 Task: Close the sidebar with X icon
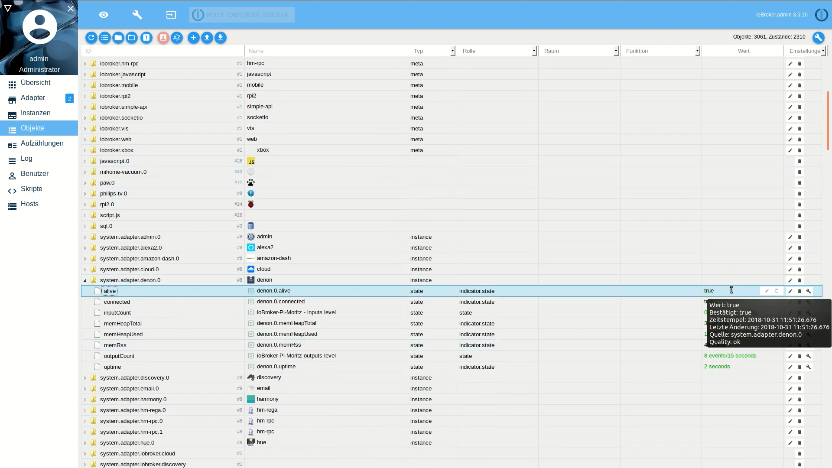tap(71, 8)
